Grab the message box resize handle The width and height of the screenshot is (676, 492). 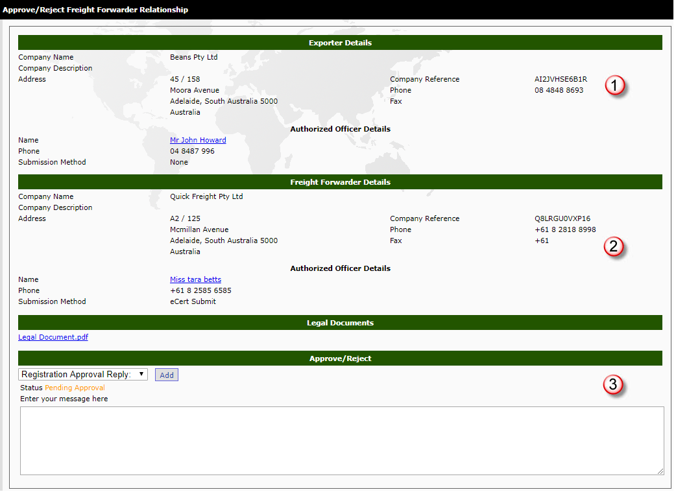[660, 471]
